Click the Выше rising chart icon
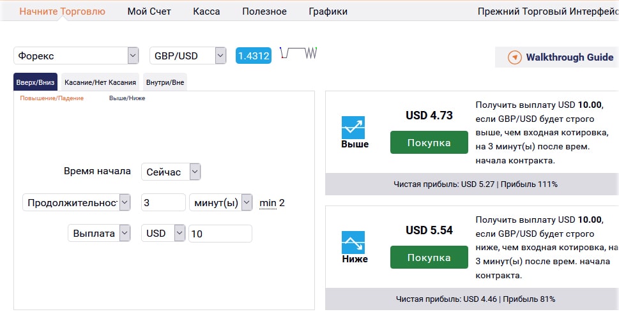This screenshot has width=619, height=321. (353, 127)
